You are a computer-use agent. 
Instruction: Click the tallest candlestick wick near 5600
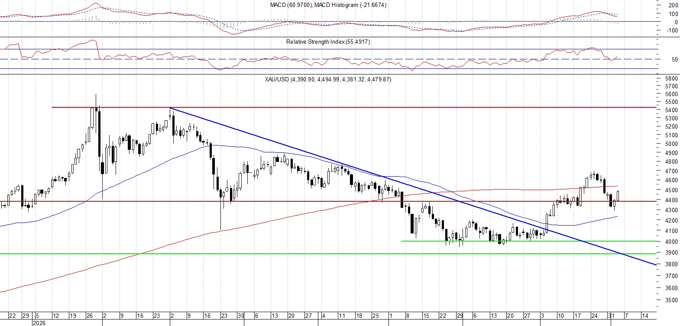pos(96,100)
